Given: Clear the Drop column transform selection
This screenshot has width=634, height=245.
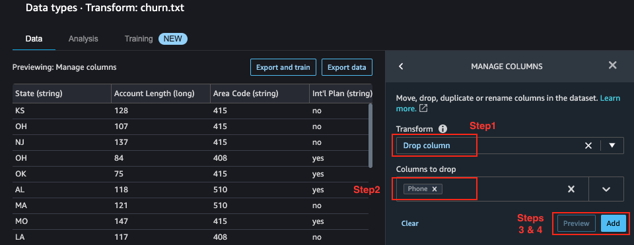Looking at the screenshot, I should tap(588, 146).
